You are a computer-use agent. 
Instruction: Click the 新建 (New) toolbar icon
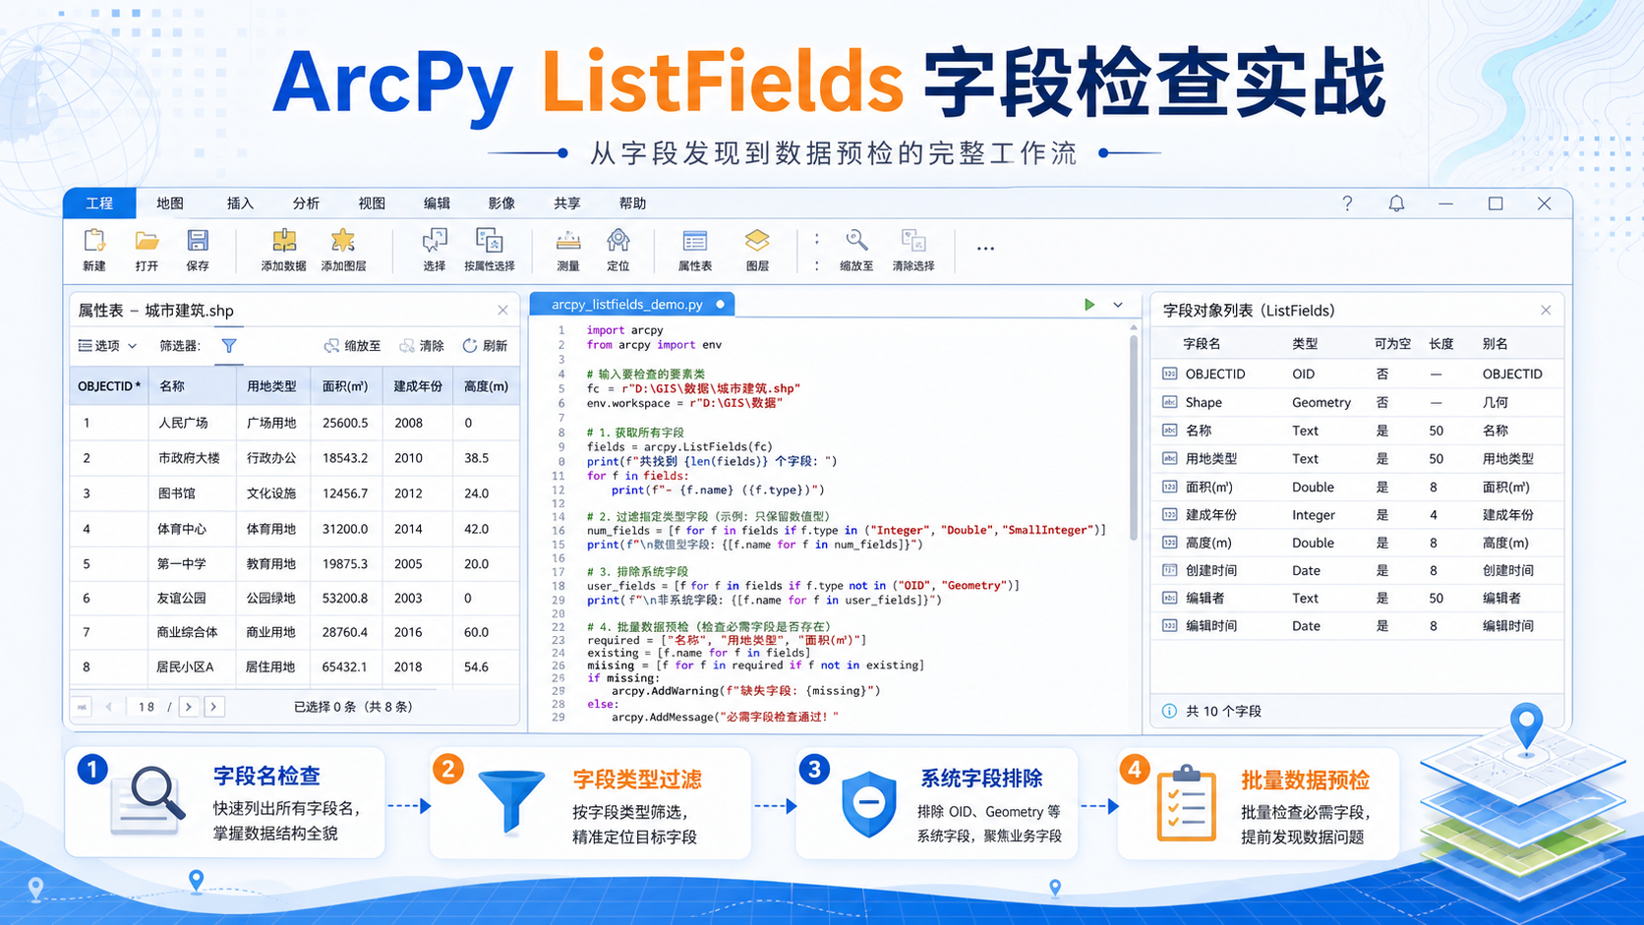point(94,241)
